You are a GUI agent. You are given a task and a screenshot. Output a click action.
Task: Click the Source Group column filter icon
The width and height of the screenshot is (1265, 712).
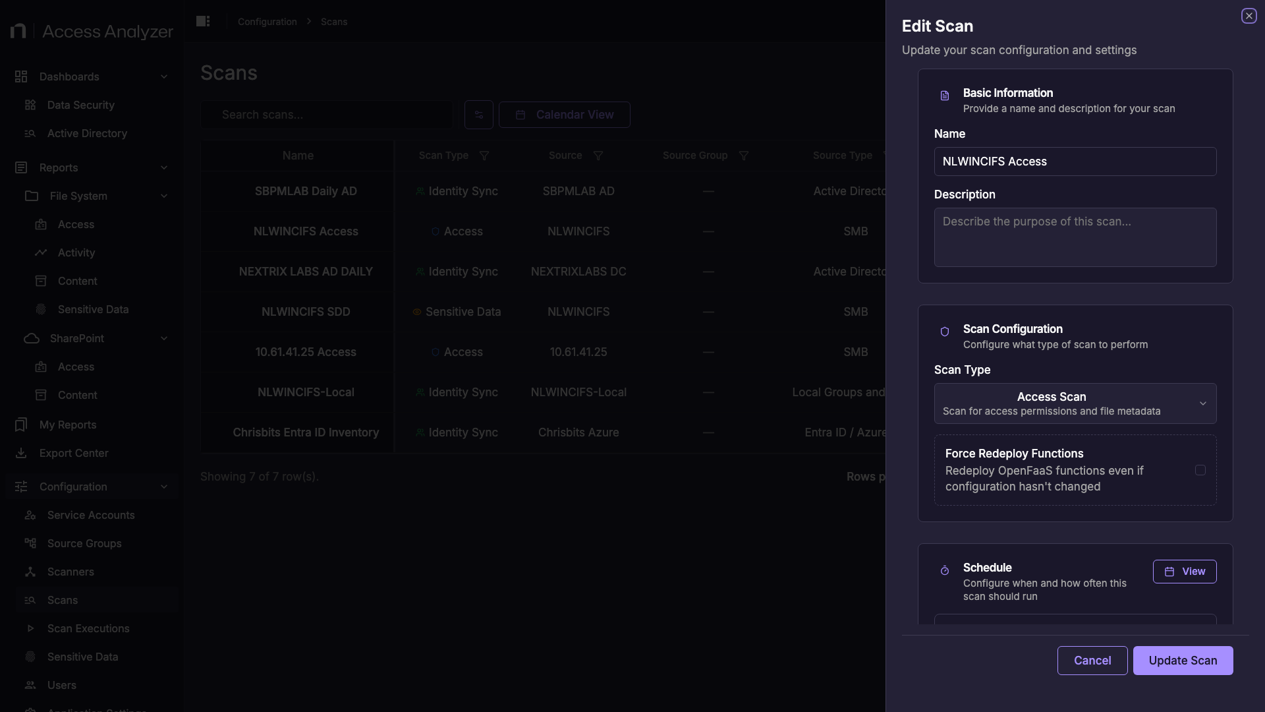pos(744,156)
